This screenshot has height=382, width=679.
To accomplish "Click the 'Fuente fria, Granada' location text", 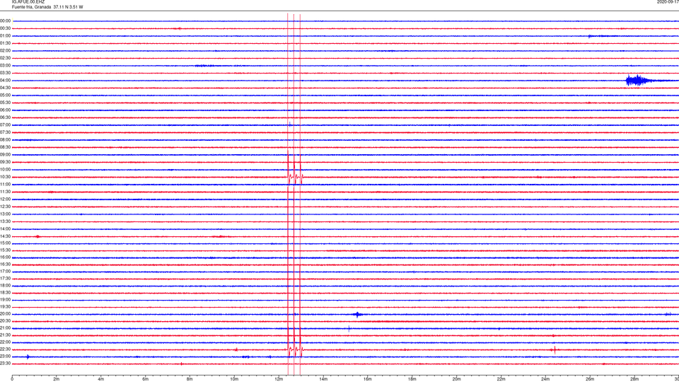I will 31,7.
